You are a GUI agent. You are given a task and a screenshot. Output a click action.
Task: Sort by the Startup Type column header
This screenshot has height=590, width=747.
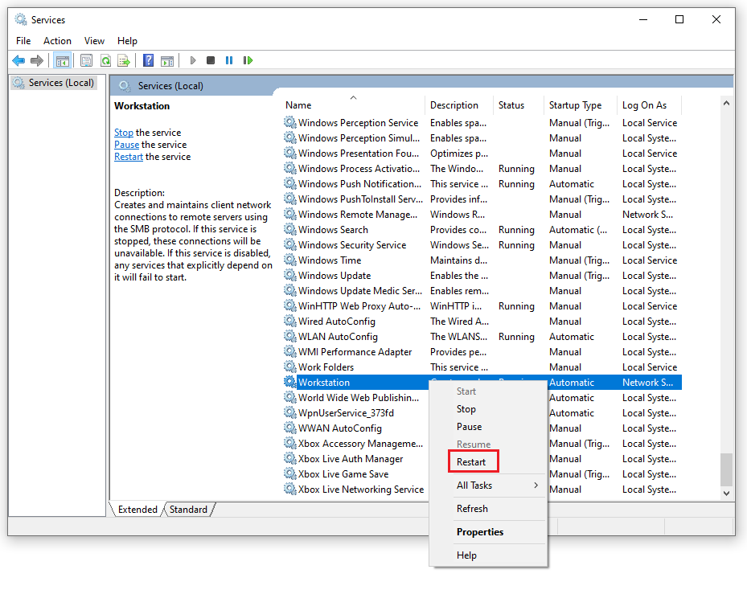(x=581, y=105)
